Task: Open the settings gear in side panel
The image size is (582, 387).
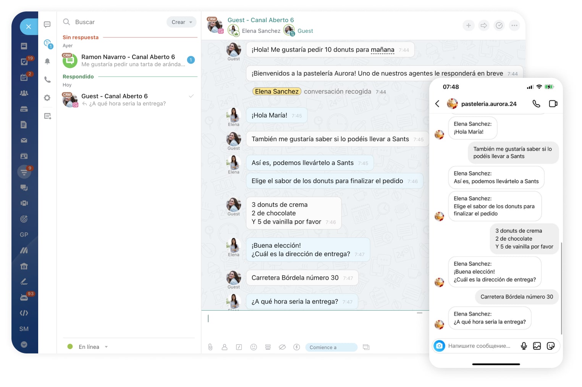Action: point(47,98)
